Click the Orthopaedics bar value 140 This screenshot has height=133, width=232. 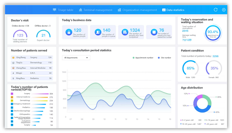pyautogui.click(x=51, y=114)
